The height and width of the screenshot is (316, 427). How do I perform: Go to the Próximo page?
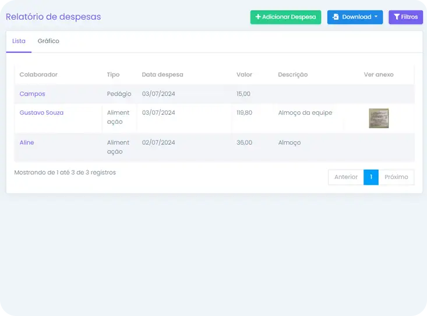396,177
